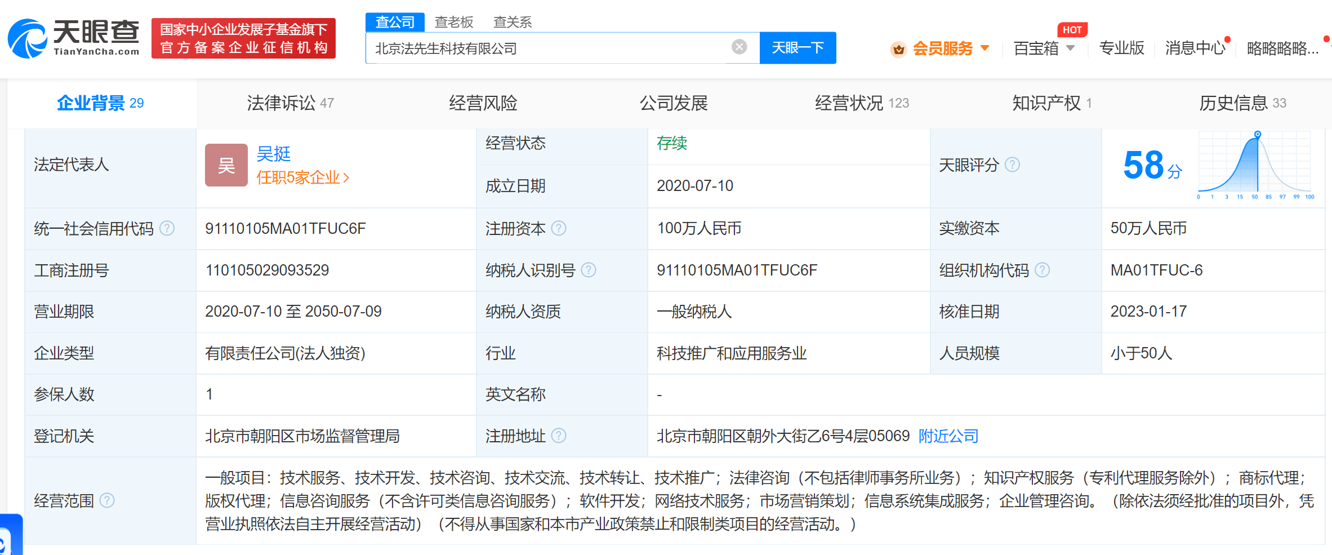Click registration number 110105029093529
This screenshot has height=555, width=1332.
pyautogui.click(x=267, y=270)
